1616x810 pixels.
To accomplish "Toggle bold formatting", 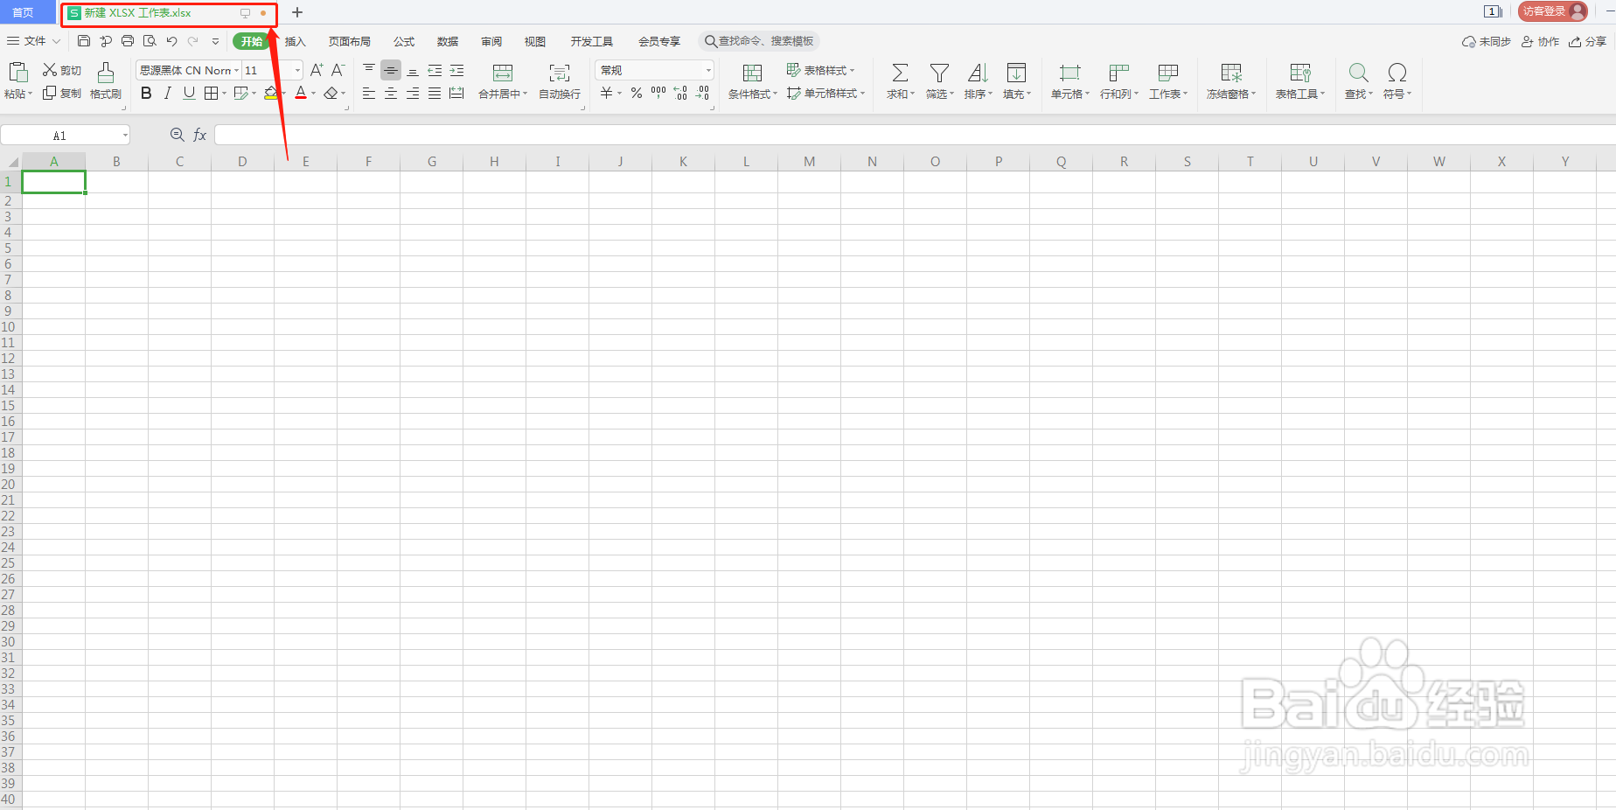I will point(146,94).
